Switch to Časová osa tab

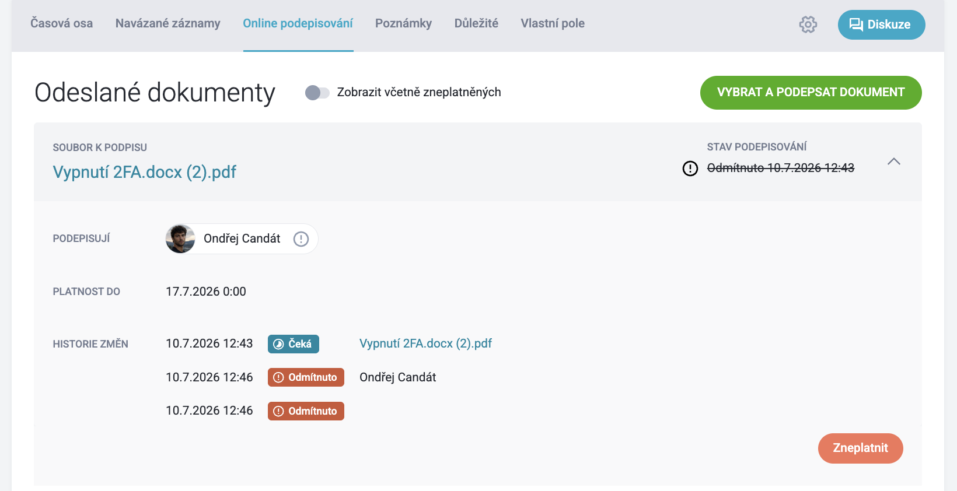62,23
